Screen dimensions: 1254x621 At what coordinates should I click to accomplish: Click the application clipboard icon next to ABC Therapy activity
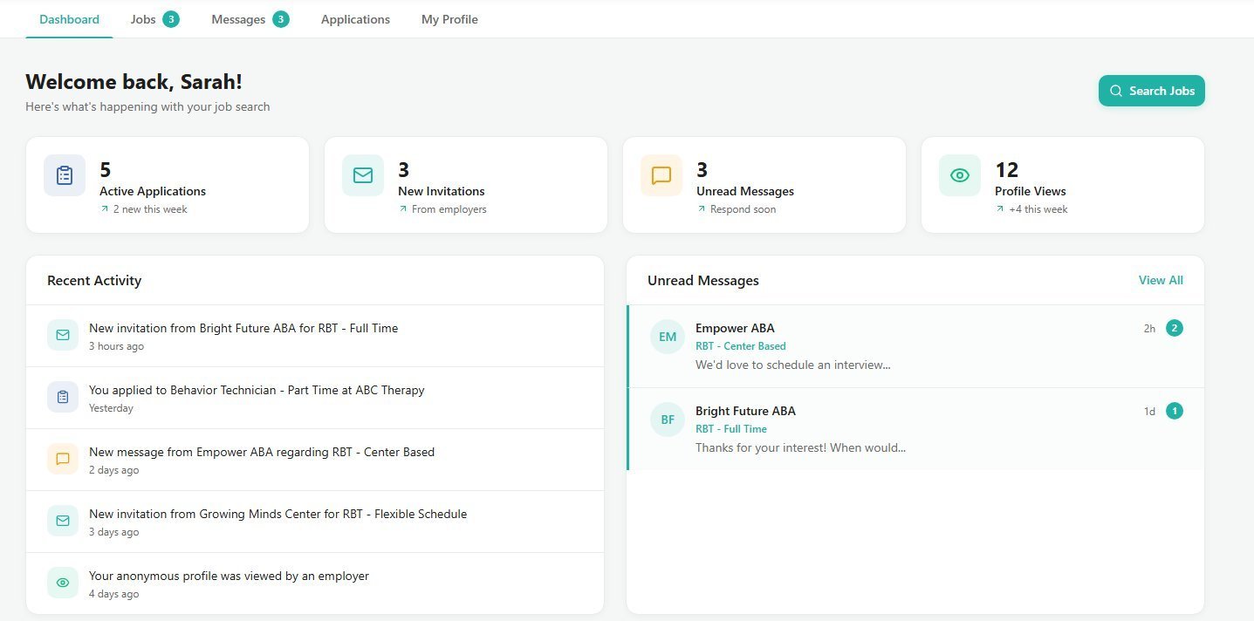point(62,397)
